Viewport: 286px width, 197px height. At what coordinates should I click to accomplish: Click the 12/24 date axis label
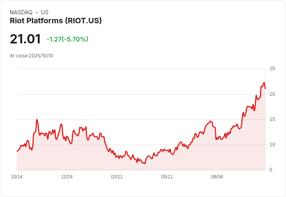click(x=67, y=177)
